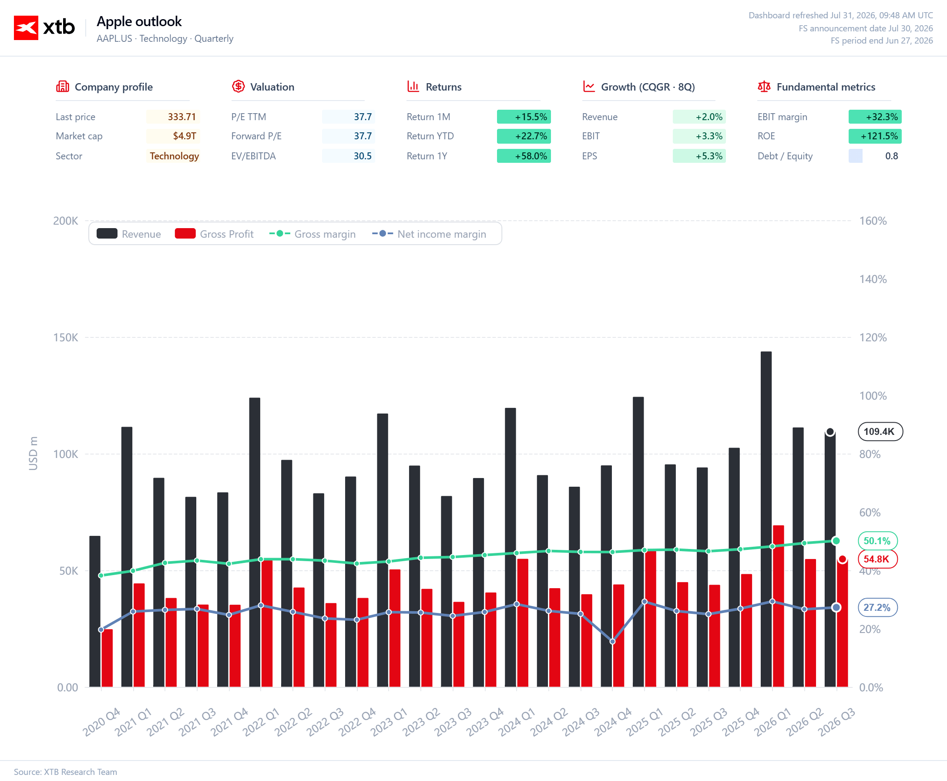Toggle Net income margin line in legend
Image resolution: width=947 pixels, height=781 pixels.
pyautogui.click(x=429, y=234)
